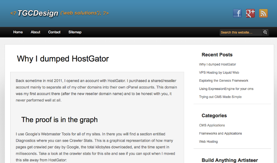277x163 pixels.
Task: Open the 'Why I dumped HostGator' post title
Action: pyautogui.click(x=63, y=59)
